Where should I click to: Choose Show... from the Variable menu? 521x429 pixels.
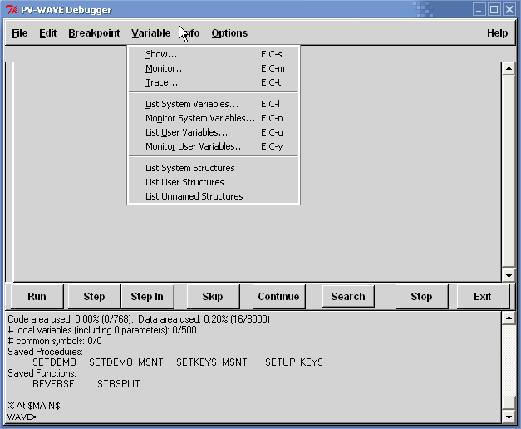tap(214, 54)
